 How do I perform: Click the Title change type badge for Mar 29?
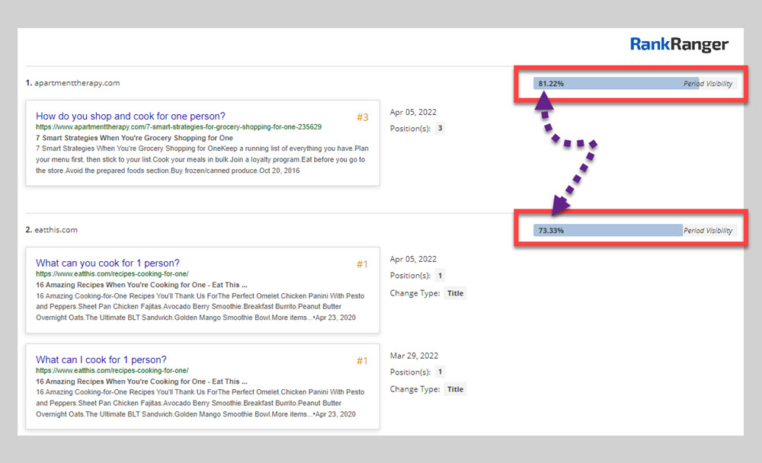click(x=455, y=389)
